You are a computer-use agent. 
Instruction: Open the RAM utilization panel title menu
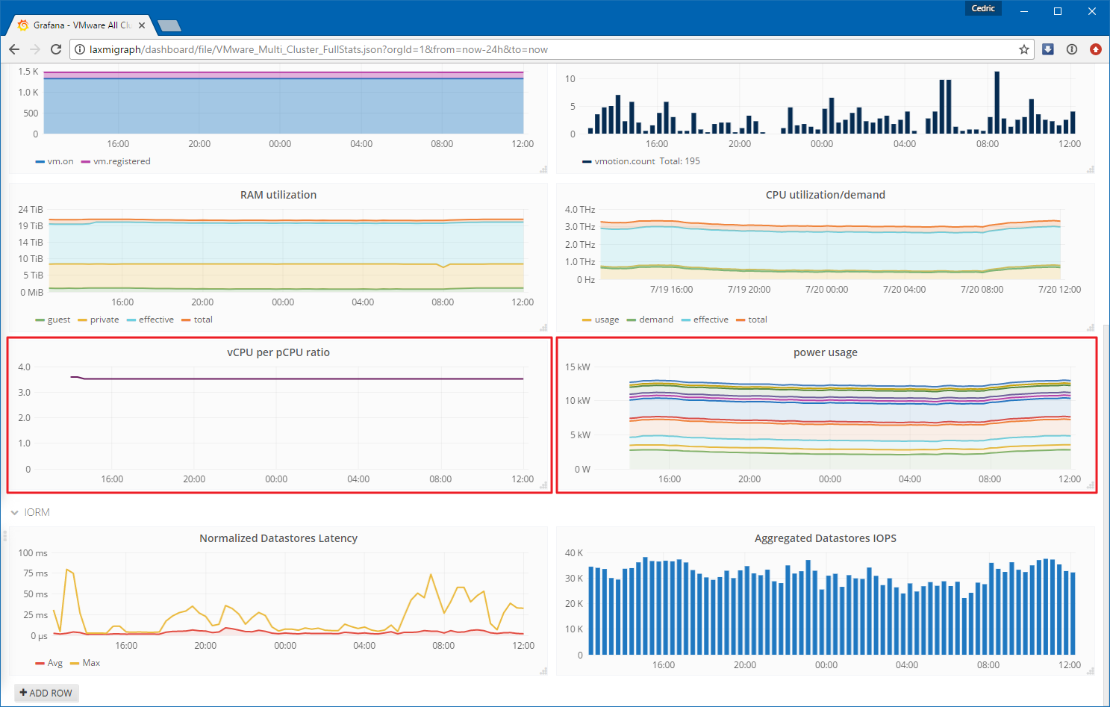278,195
